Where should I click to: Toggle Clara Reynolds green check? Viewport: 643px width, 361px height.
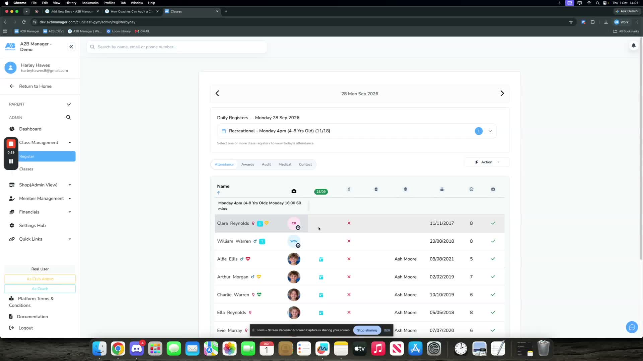click(x=493, y=223)
